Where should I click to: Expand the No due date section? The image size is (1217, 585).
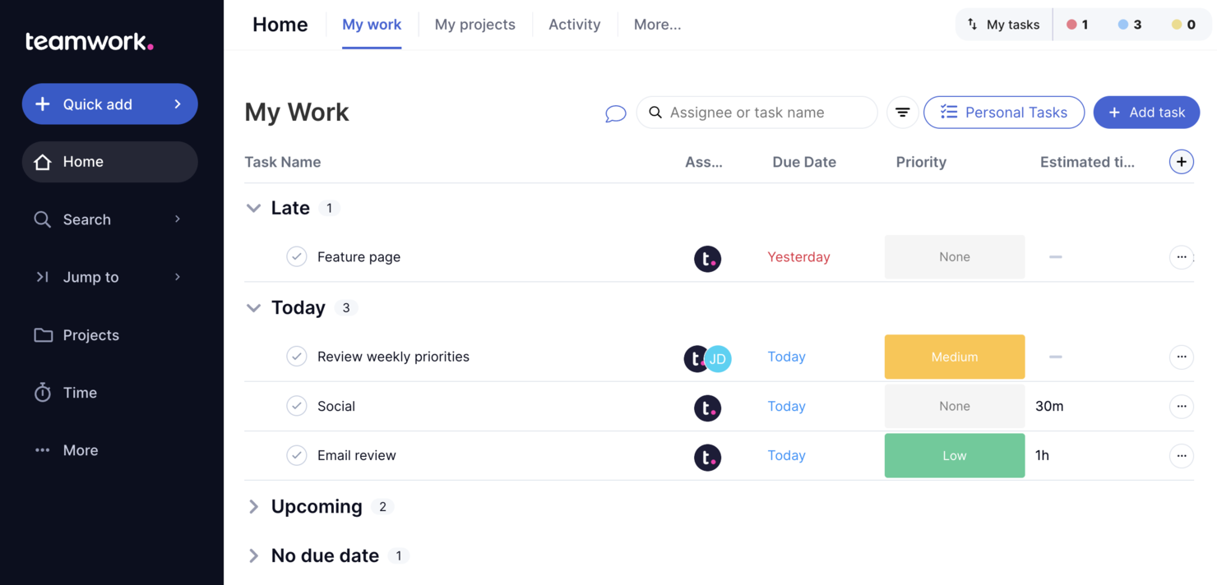pyautogui.click(x=254, y=555)
